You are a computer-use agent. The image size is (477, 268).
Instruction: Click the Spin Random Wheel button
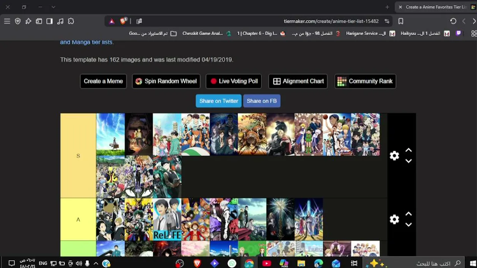166,81
